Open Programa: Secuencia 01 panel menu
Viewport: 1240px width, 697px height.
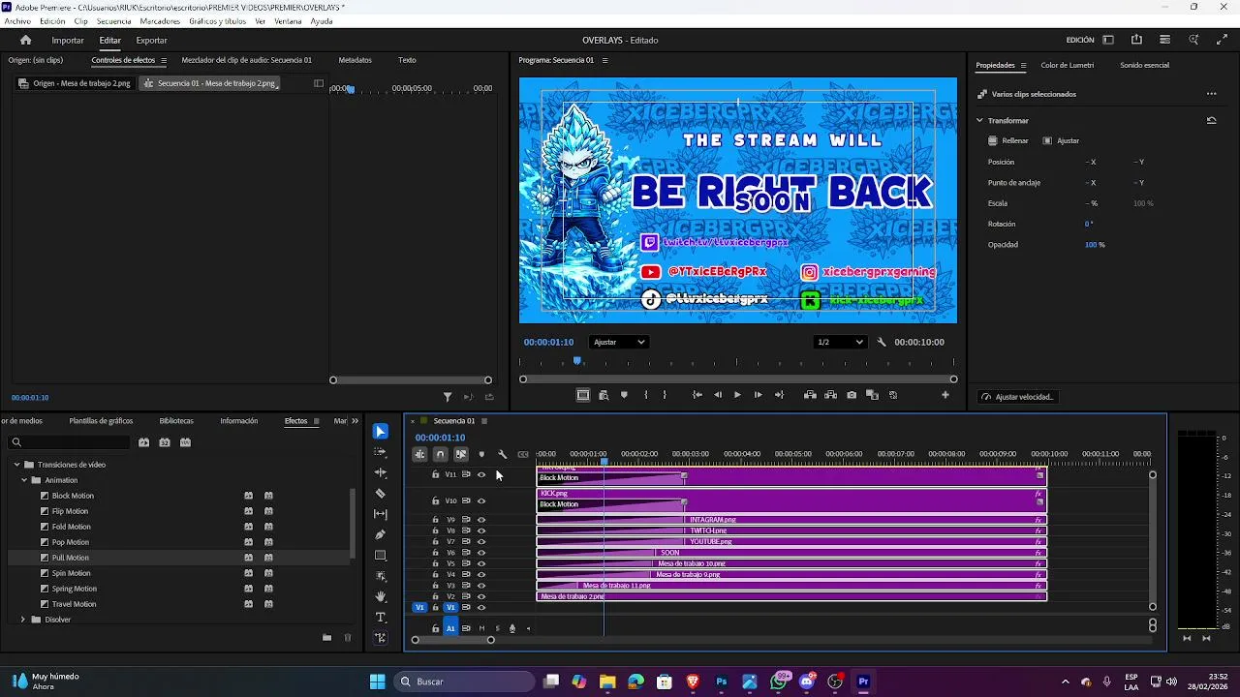(604, 60)
